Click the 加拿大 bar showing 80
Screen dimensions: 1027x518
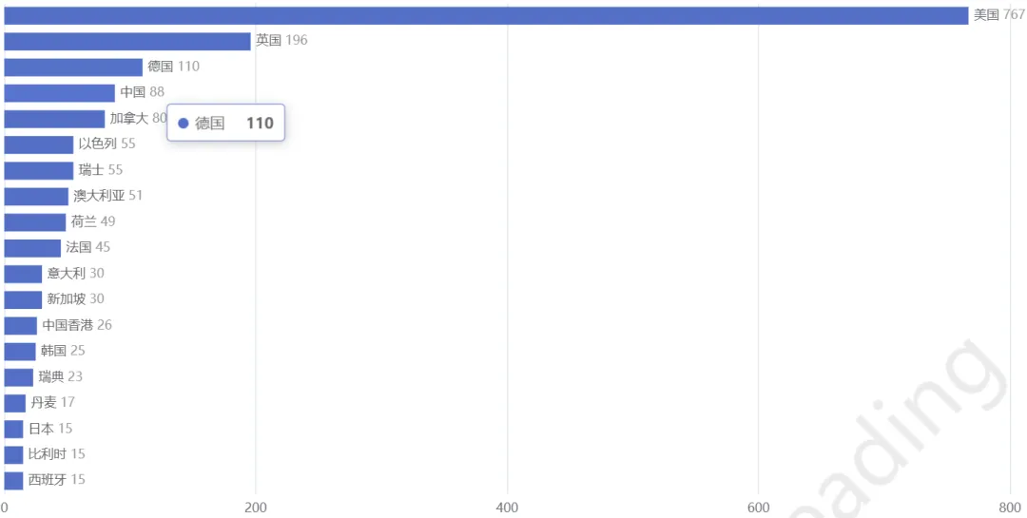pyautogui.click(x=54, y=119)
